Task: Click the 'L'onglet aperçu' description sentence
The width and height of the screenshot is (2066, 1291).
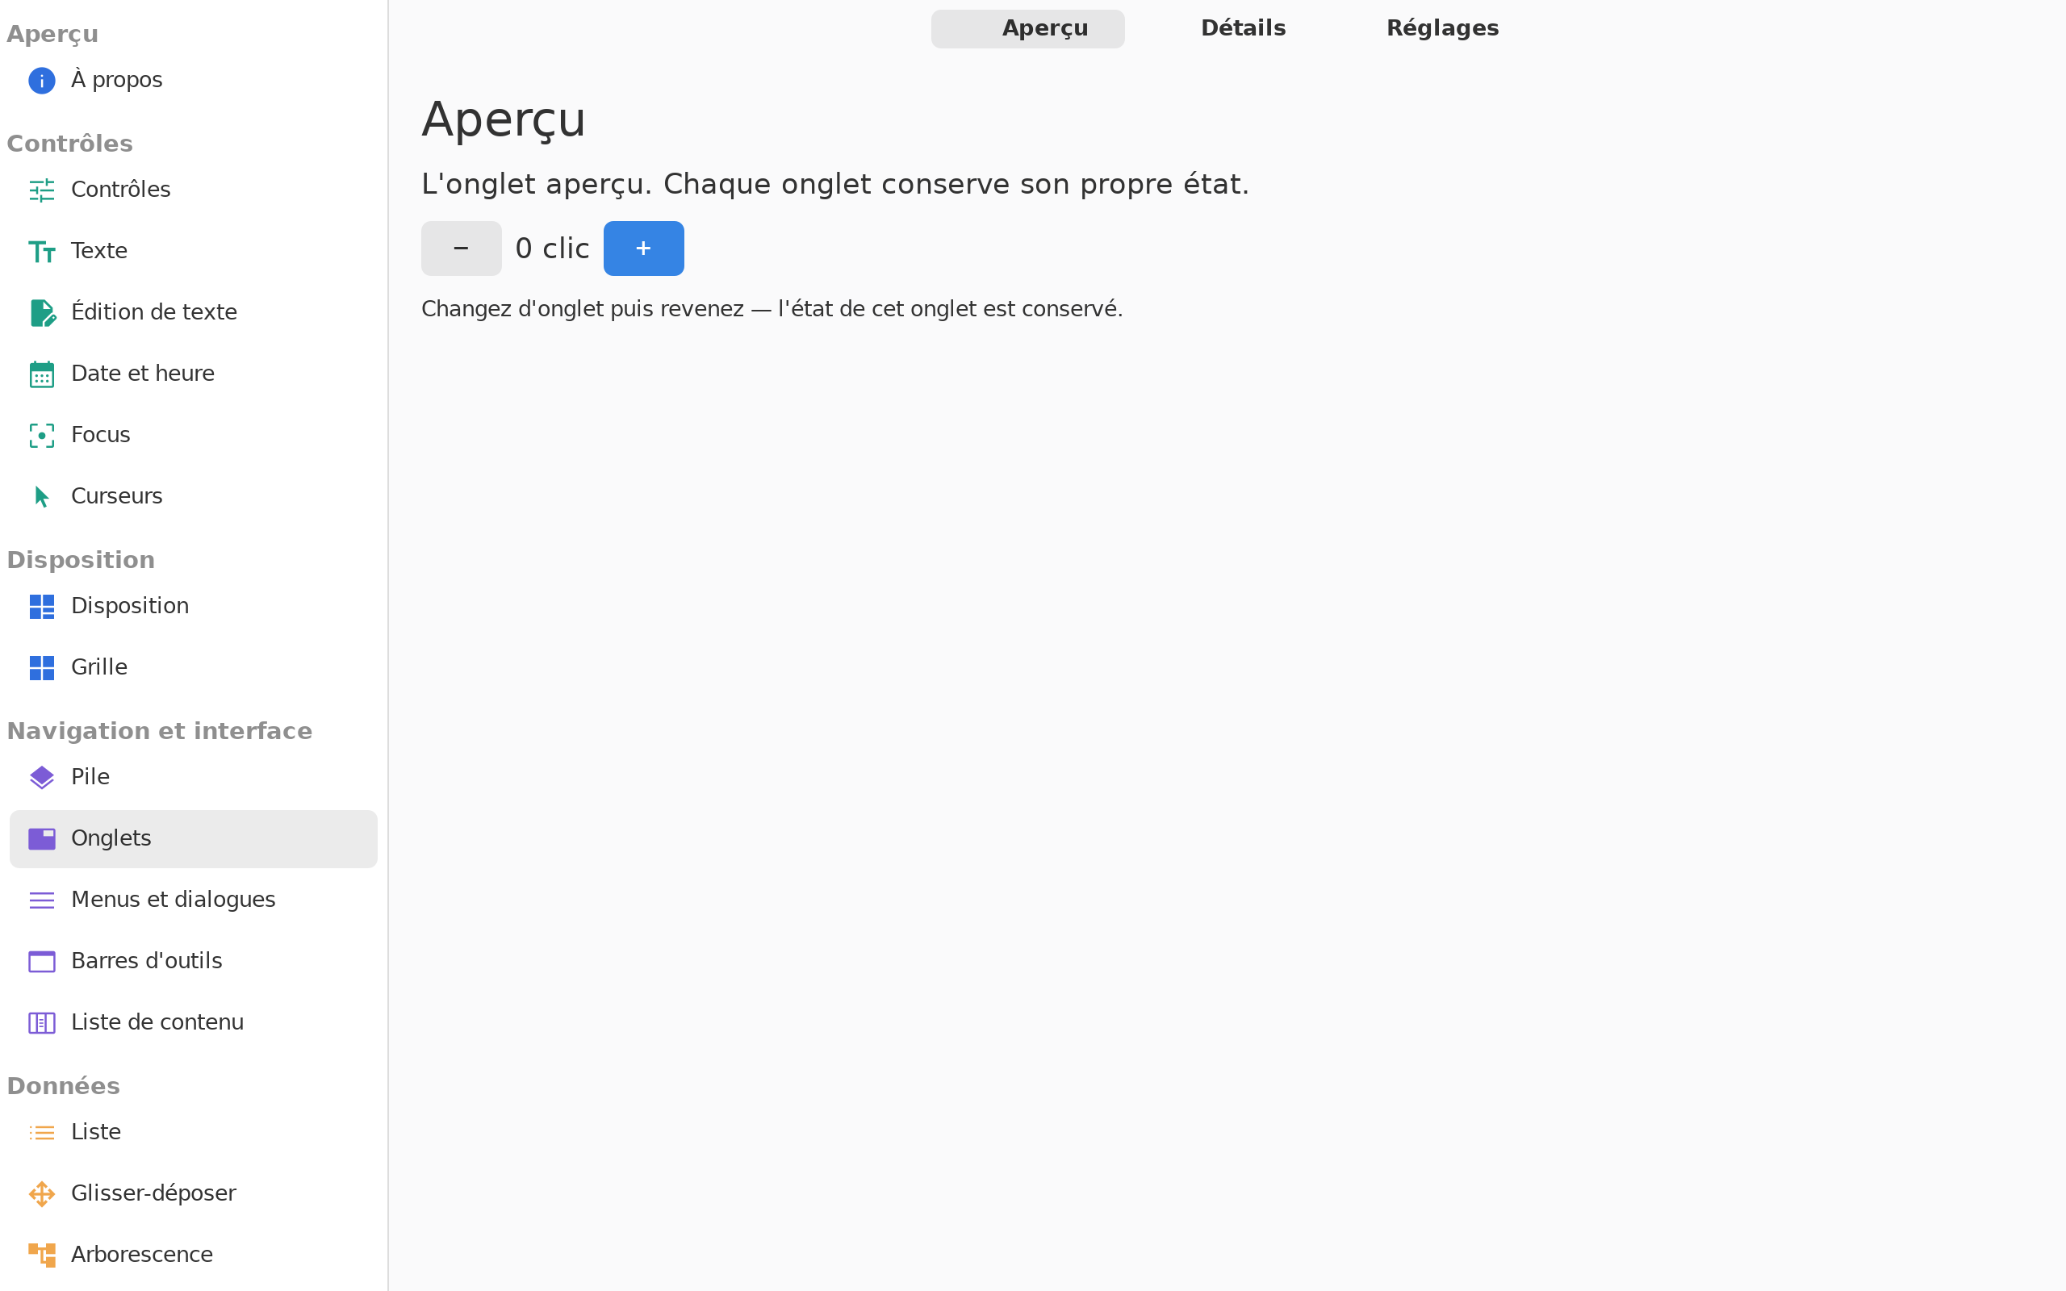Action: [x=835, y=185]
